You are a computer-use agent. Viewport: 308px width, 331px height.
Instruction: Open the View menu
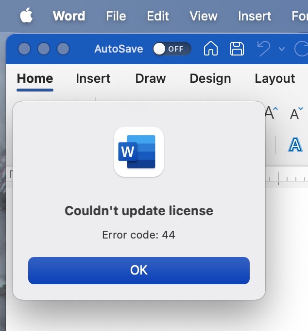[x=203, y=16]
